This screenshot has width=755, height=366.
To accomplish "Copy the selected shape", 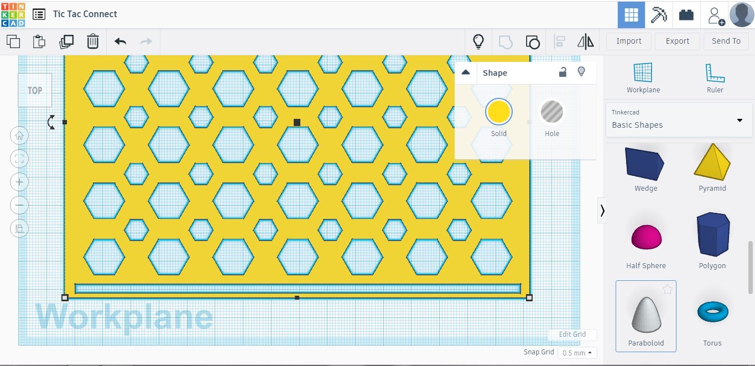I will [13, 41].
